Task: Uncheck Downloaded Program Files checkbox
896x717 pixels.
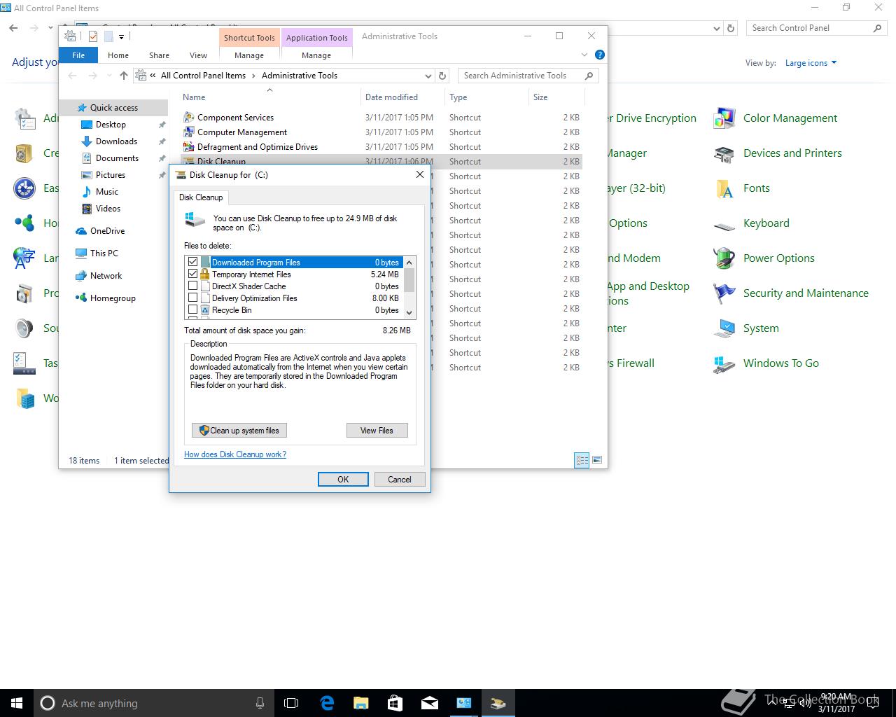Action: [193, 262]
